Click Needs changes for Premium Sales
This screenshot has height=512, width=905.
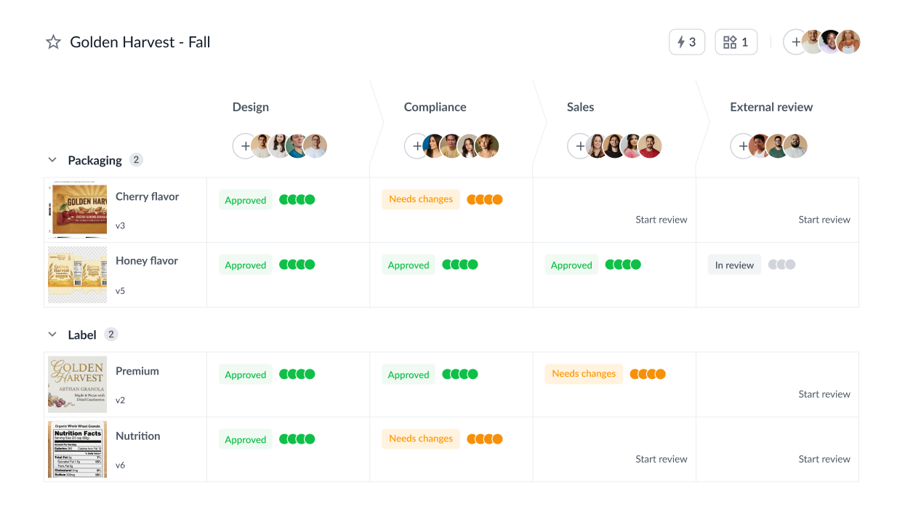[584, 374]
